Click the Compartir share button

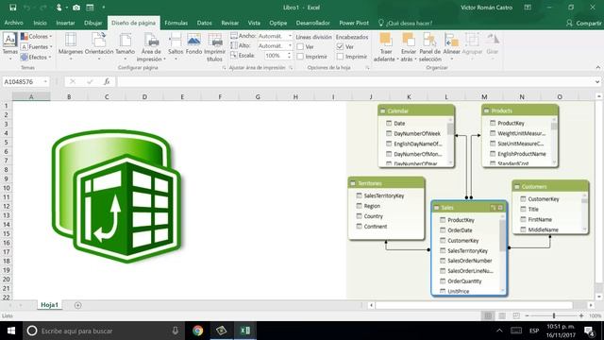pos(584,23)
